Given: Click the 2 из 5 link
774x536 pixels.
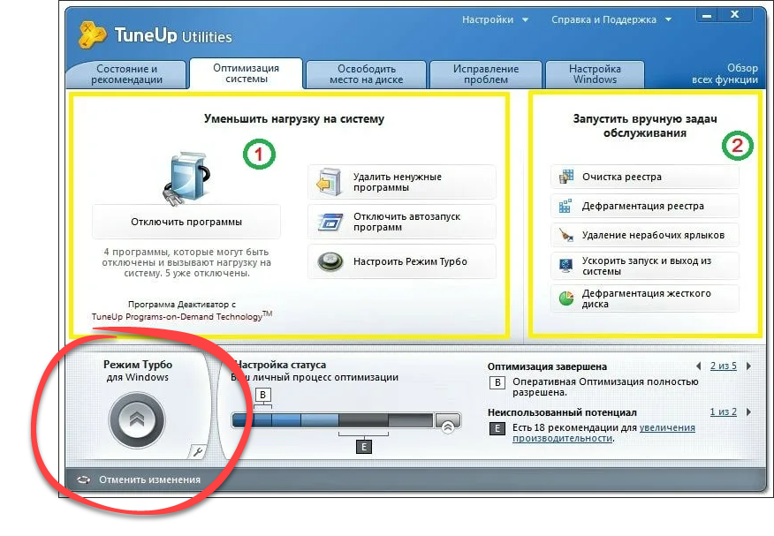Looking at the screenshot, I should (723, 366).
